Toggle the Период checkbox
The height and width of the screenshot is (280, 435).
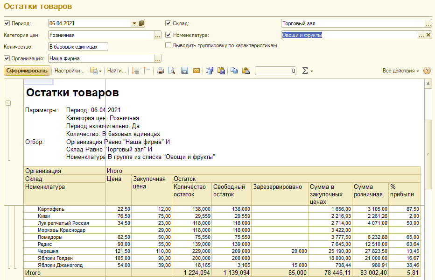[7, 23]
